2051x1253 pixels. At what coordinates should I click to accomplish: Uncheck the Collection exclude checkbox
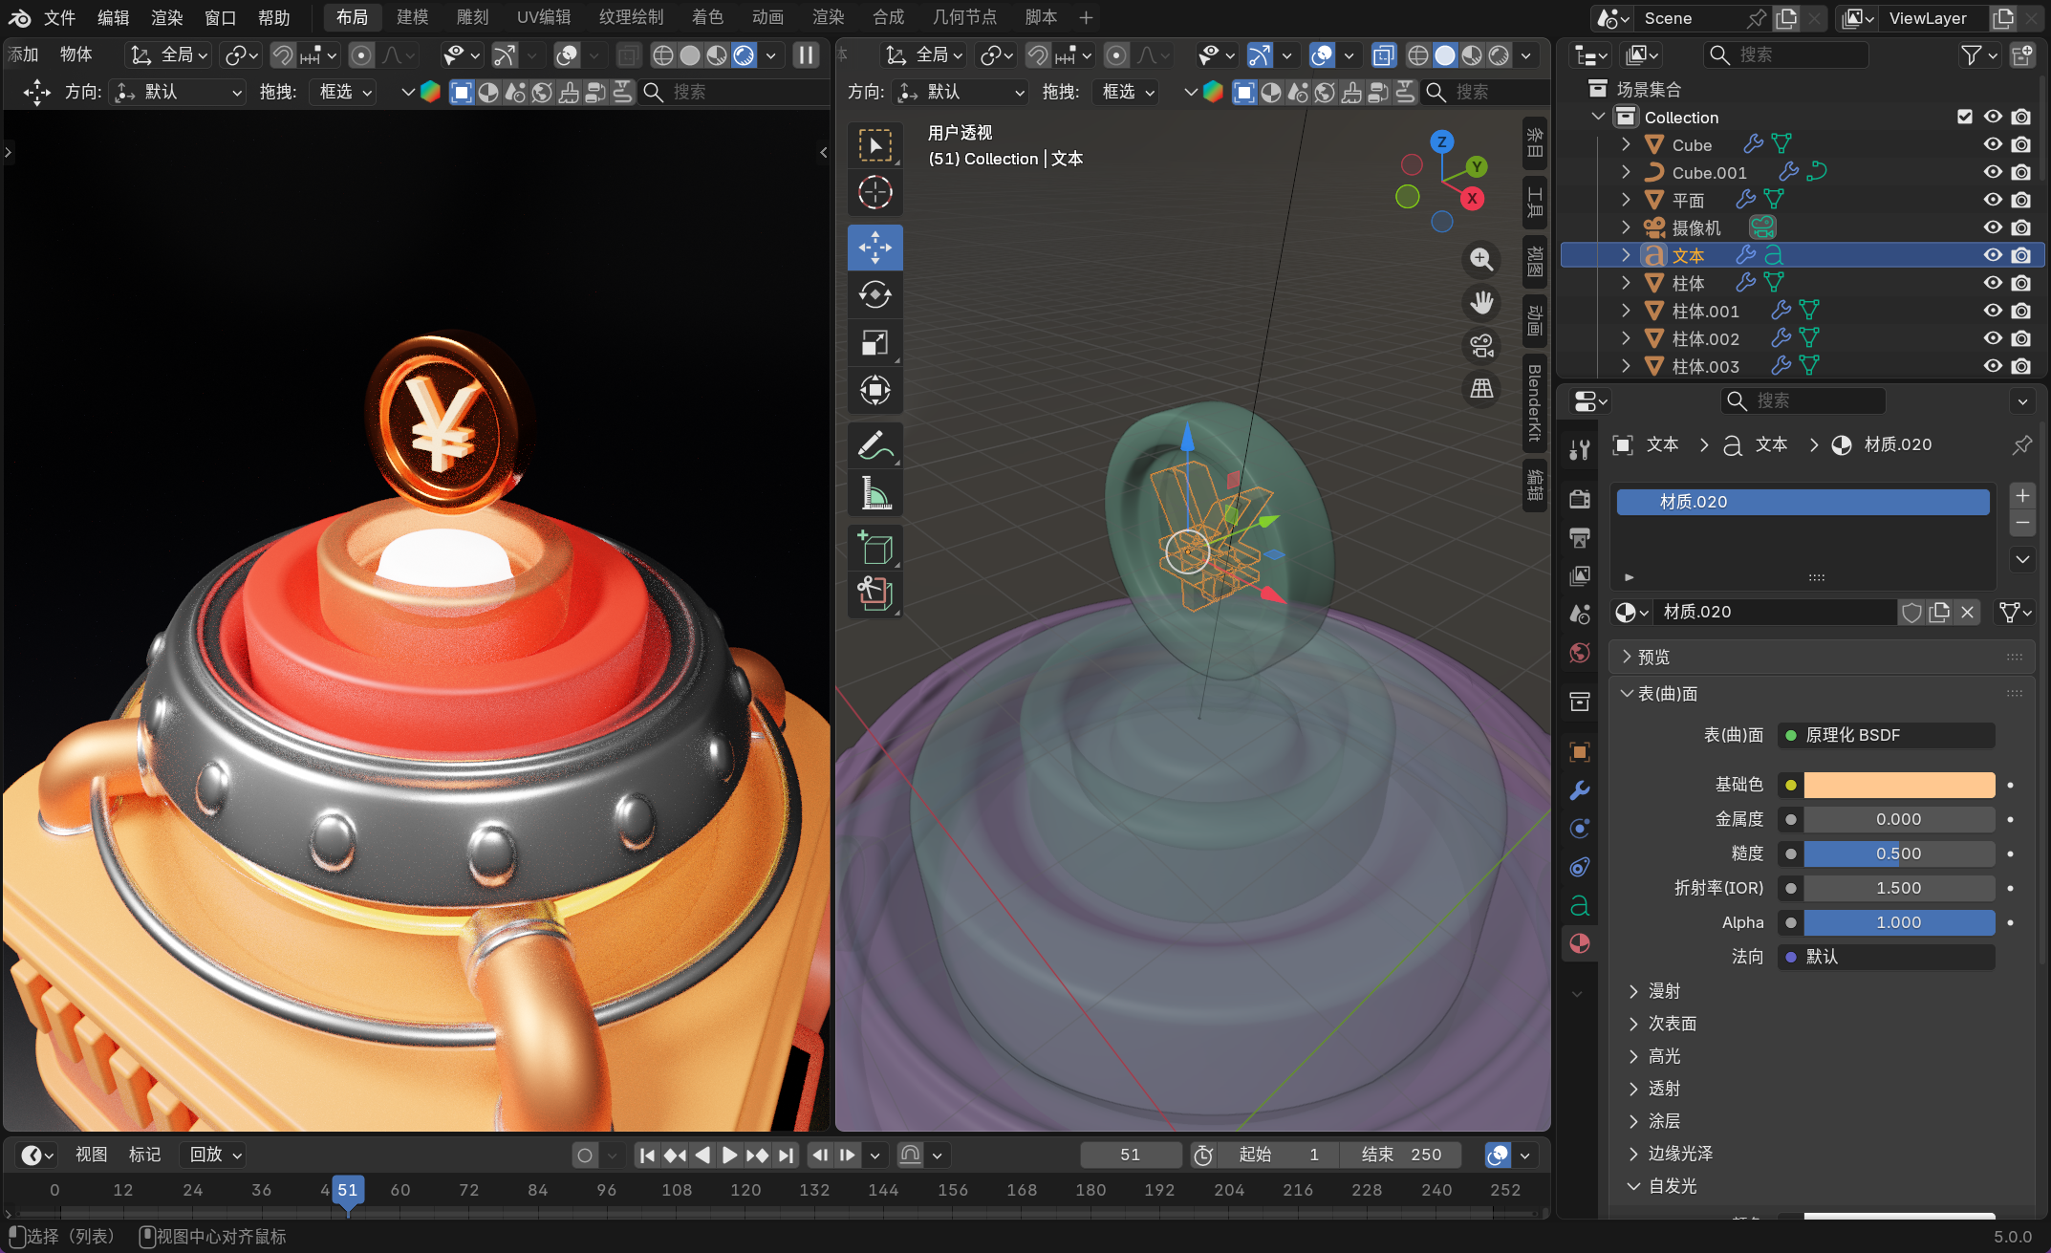(x=1965, y=117)
